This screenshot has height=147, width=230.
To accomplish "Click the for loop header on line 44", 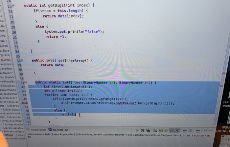I will tap(69, 95).
